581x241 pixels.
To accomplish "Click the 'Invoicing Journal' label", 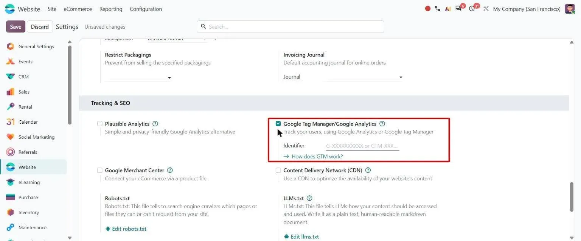I will (x=304, y=55).
